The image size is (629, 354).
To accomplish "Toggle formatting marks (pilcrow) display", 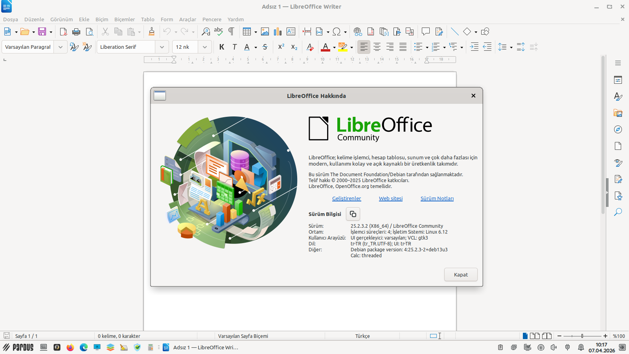I will [x=231, y=32].
